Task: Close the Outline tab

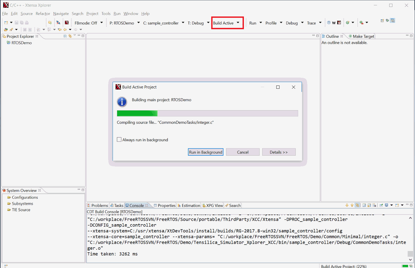Action: 342,36
